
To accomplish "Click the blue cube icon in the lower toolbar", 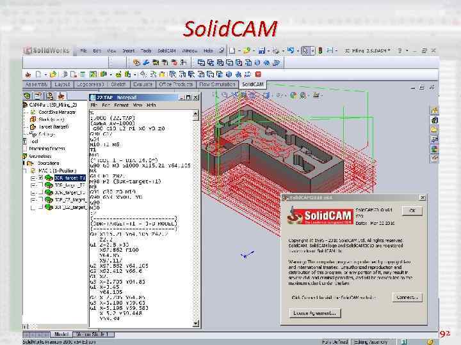I will (229, 74).
